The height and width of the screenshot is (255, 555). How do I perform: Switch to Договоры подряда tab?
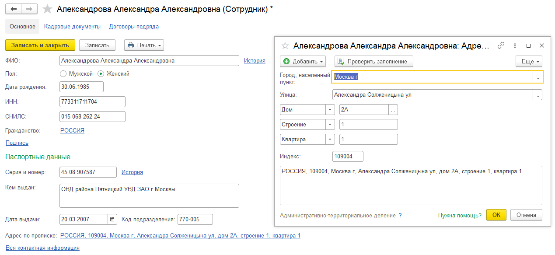click(x=134, y=27)
